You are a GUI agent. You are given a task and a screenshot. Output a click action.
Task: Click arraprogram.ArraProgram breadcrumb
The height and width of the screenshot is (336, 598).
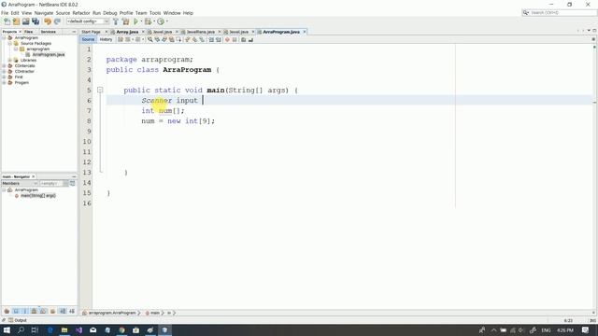click(x=112, y=313)
